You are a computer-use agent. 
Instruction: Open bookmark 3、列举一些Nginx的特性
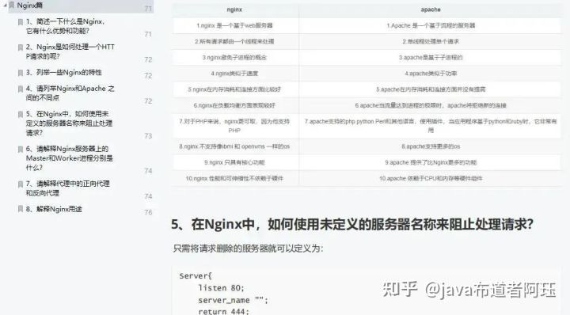click(x=64, y=72)
